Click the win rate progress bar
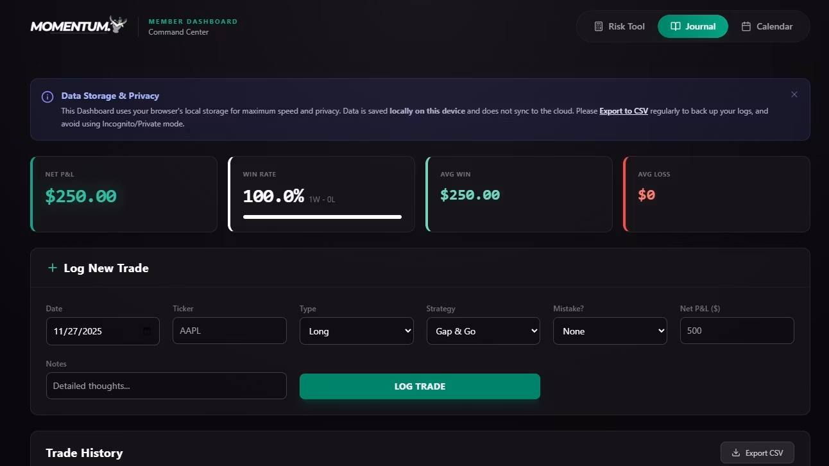829x466 pixels. [322, 217]
